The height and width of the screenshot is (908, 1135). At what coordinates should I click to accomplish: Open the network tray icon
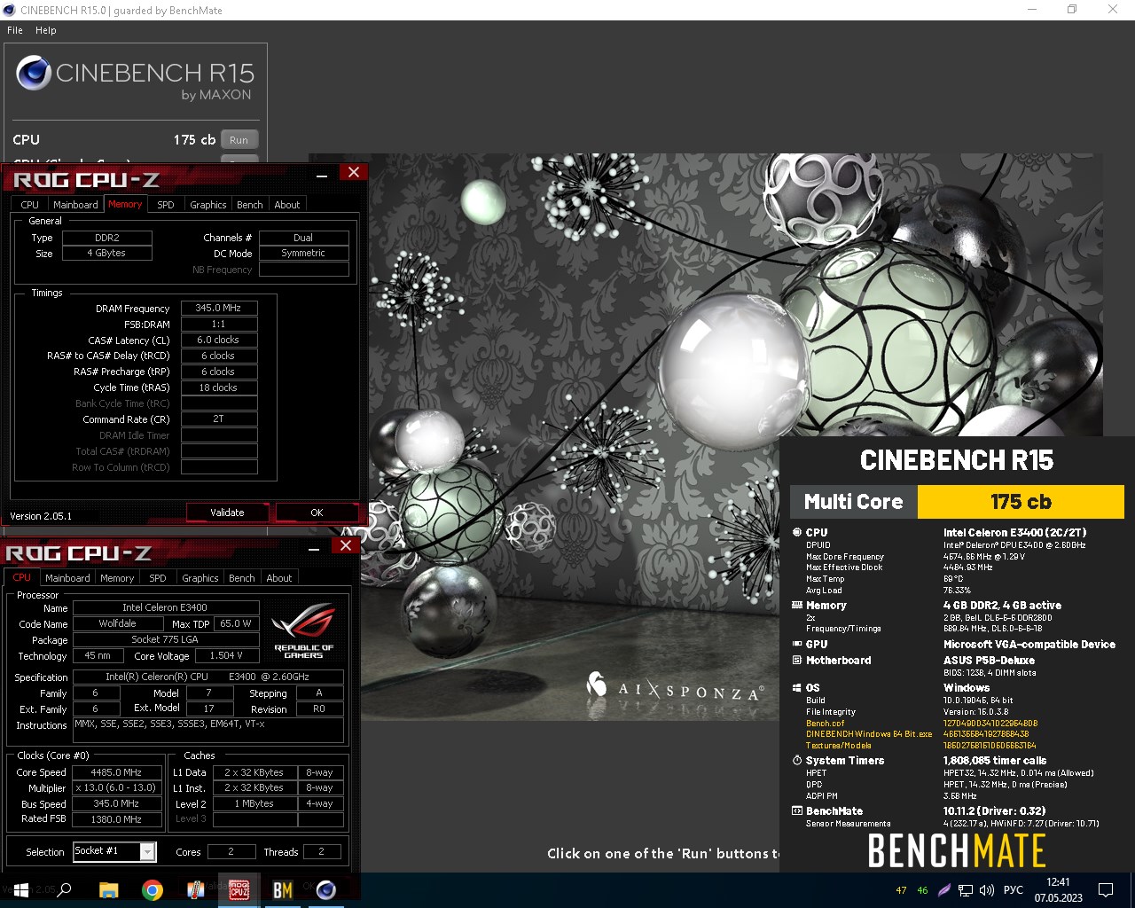tap(965, 890)
